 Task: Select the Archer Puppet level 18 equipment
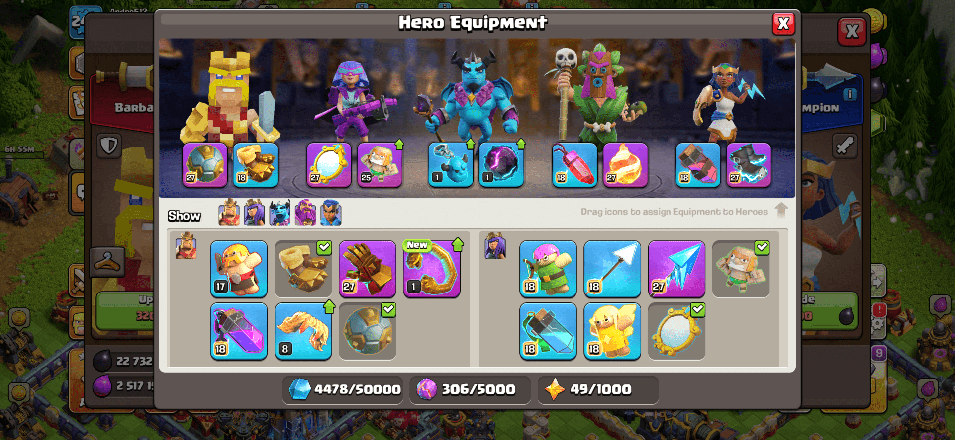click(548, 269)
